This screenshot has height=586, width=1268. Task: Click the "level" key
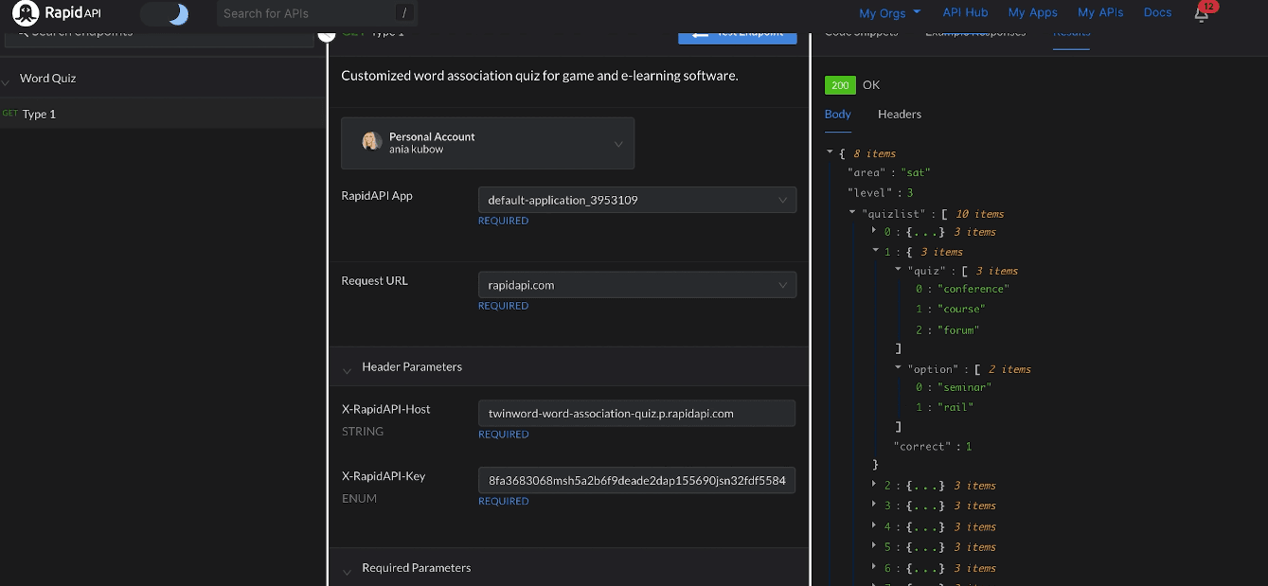tap(869, 192)
